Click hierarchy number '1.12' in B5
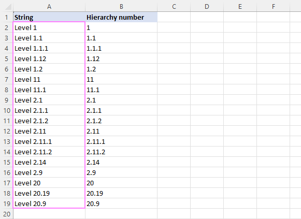This screenshot has width=301, height=219. (x=121, y=59)
